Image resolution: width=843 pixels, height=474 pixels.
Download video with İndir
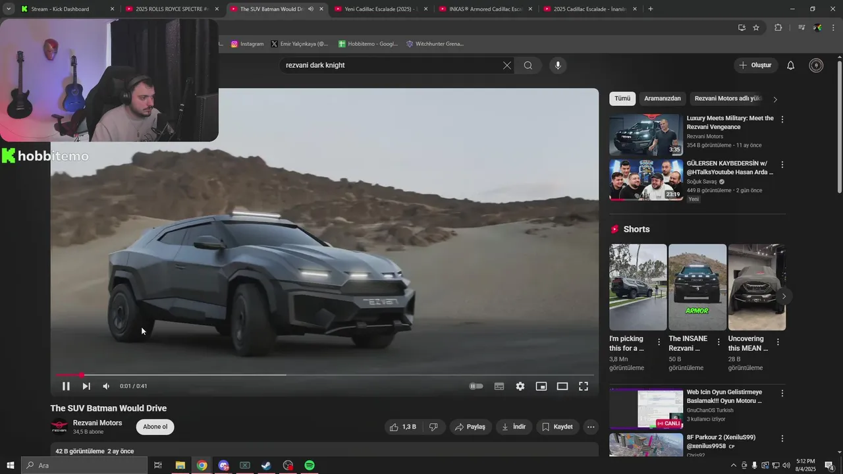(514, 427)
